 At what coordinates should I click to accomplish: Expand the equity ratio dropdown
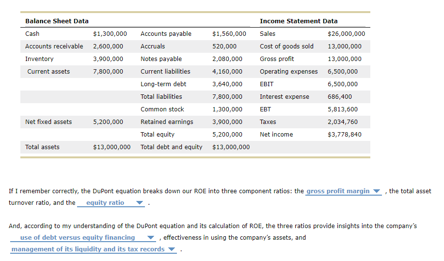(111, 203)
